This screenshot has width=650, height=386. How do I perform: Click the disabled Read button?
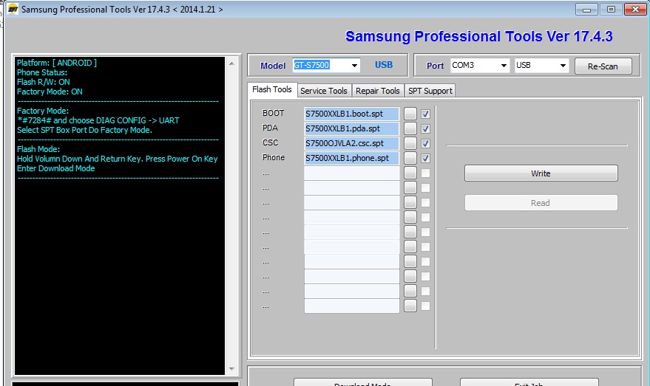tap(541, 203)
